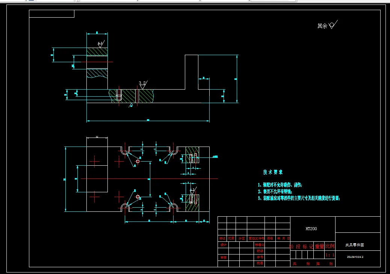Click the 签名 cell
The height and width of the screenshot is (274, 390).
270,238
